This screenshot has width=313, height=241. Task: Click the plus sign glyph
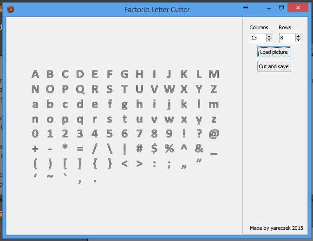tap(35, 149)
